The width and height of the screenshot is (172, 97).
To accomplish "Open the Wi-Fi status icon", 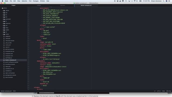I will 135,1.
